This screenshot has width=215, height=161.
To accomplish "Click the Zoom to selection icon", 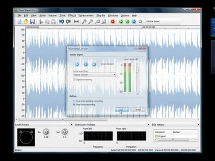I will click(97, 21).
